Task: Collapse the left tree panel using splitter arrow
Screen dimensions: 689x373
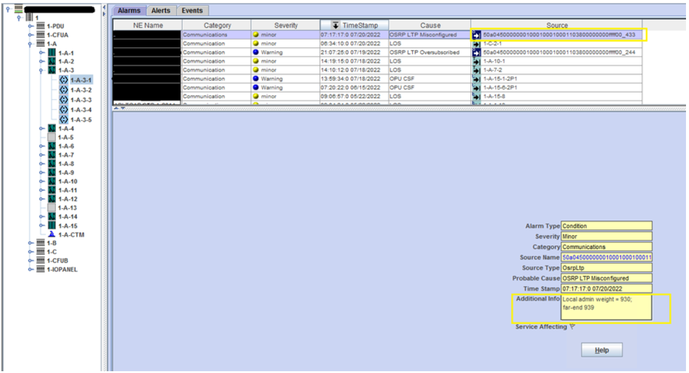Action: [104, 7]
